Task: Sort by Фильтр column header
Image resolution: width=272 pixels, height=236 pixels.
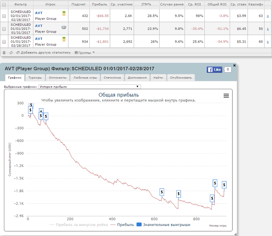Action: click(21, 4)
